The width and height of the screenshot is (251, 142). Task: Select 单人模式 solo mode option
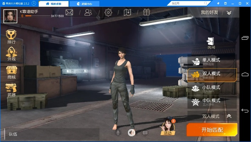(211, 61)
